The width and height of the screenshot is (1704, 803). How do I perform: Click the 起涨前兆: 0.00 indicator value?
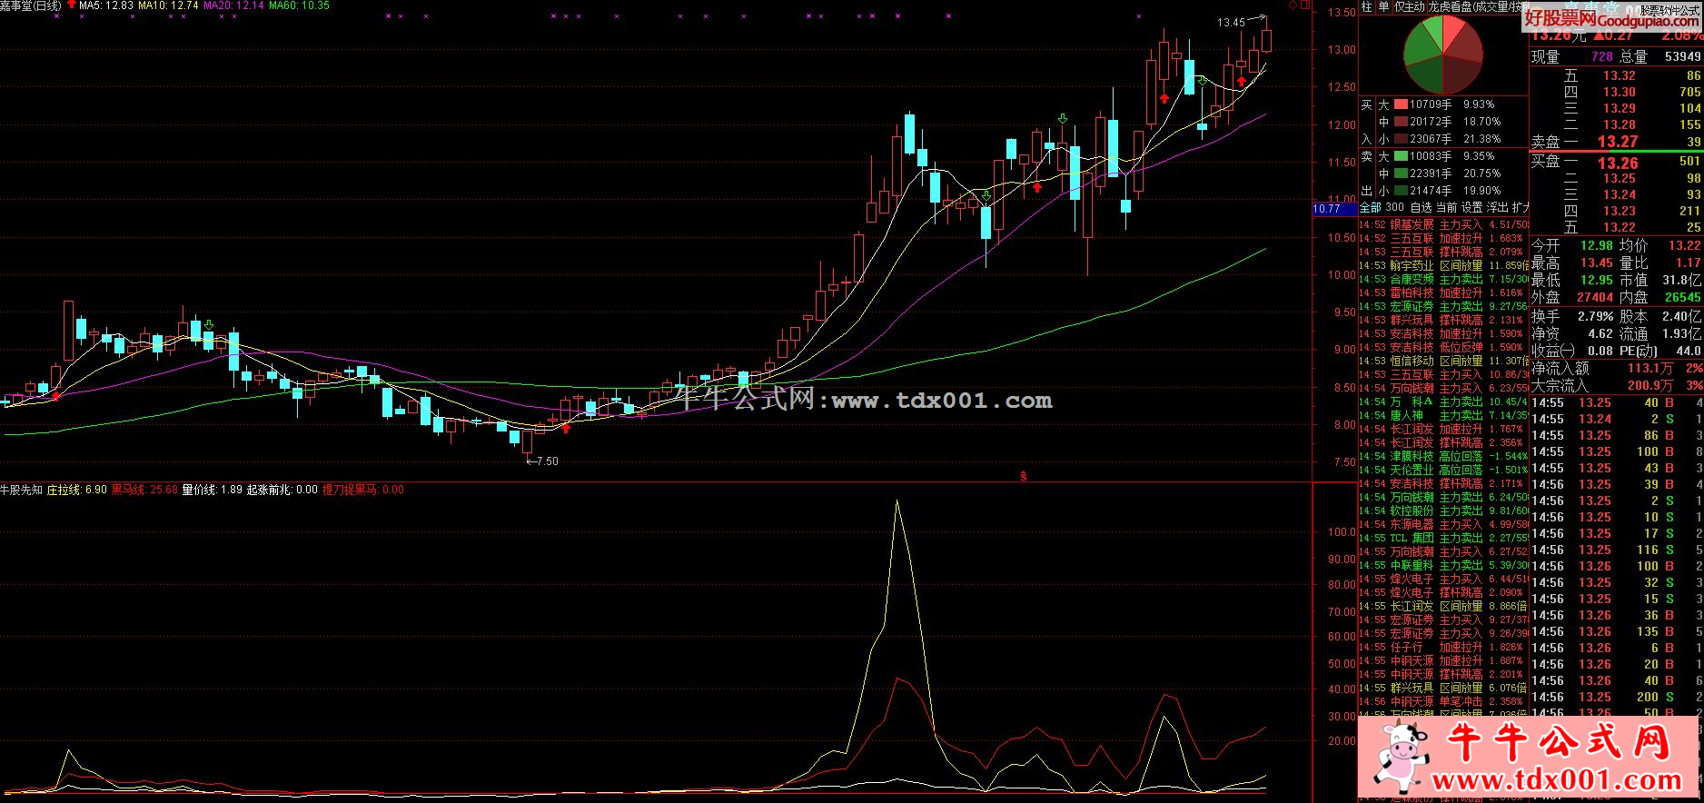tap(282, 490)
